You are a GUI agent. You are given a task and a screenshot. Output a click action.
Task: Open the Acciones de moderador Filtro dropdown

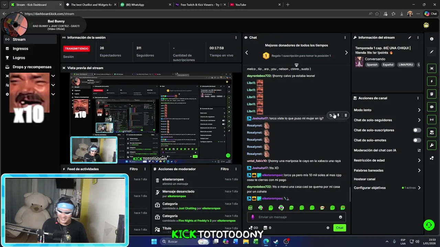[224, 169]
